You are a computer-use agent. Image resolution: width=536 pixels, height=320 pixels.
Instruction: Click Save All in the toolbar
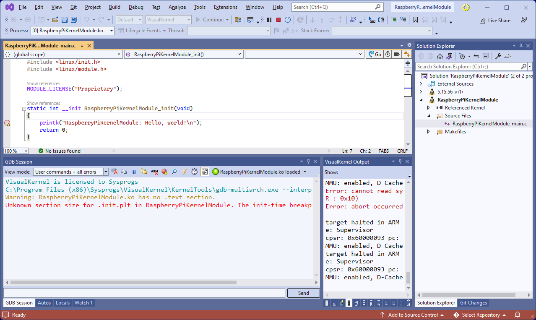(74, 20)
